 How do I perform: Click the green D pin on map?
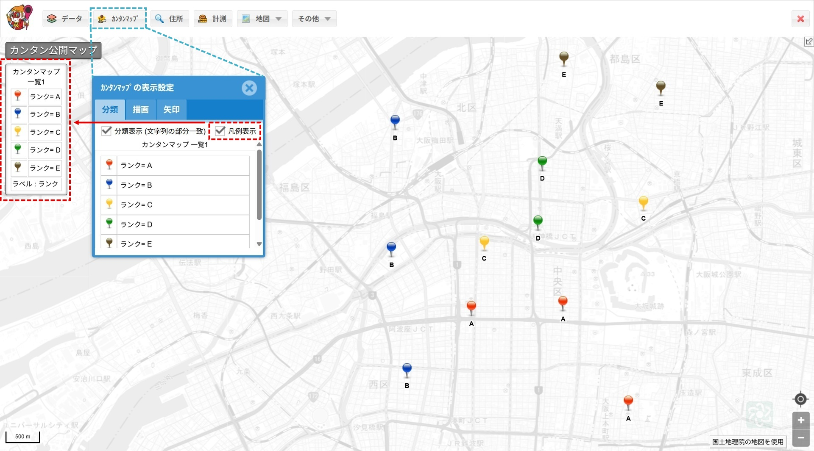point(542,163)
